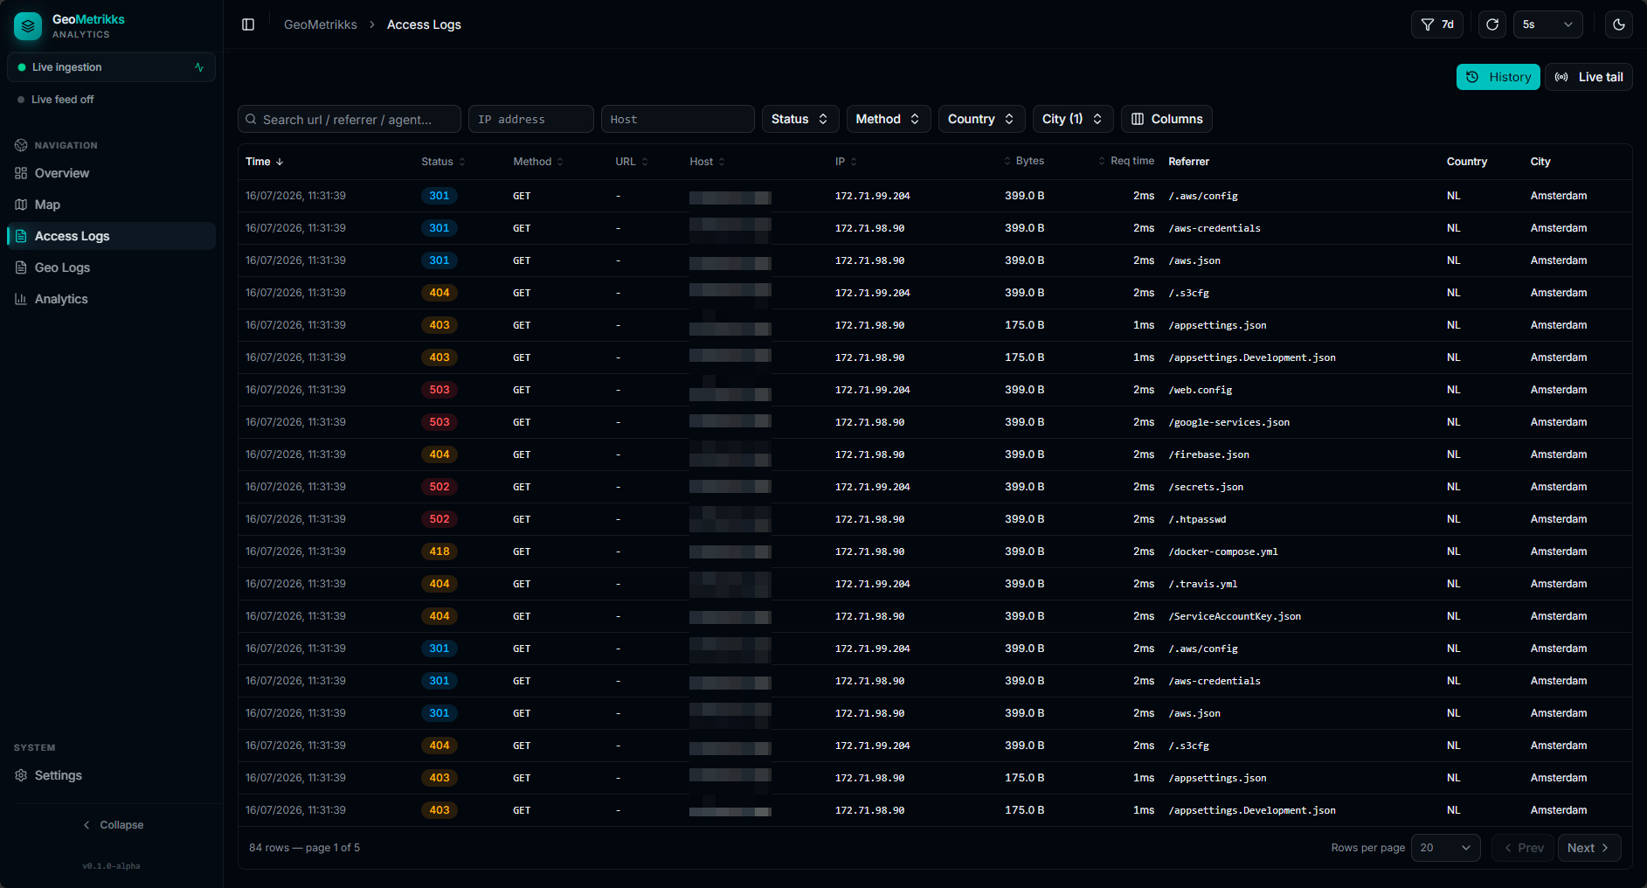Open the 5s refresh interval dropdown
1647x888 pixels.
(1547, 24)
